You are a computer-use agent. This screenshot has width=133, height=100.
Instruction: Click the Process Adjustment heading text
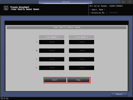[x=20, y=7]
